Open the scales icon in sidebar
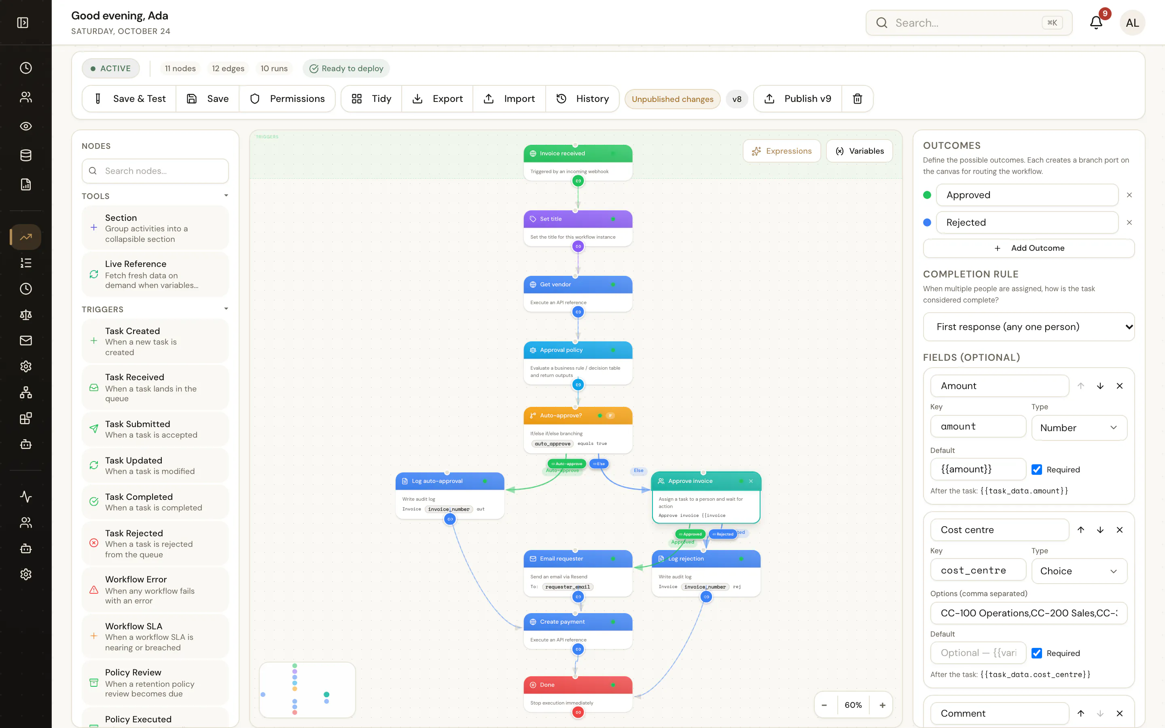The height and width of the screenshot is (728, 1165). [x=26, y=315]
